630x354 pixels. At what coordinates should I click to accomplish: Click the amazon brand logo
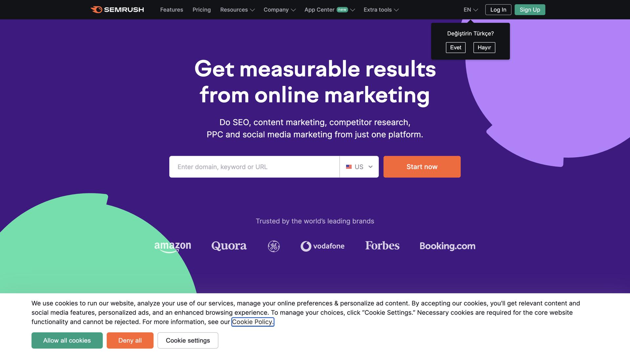tap(173, 246)
